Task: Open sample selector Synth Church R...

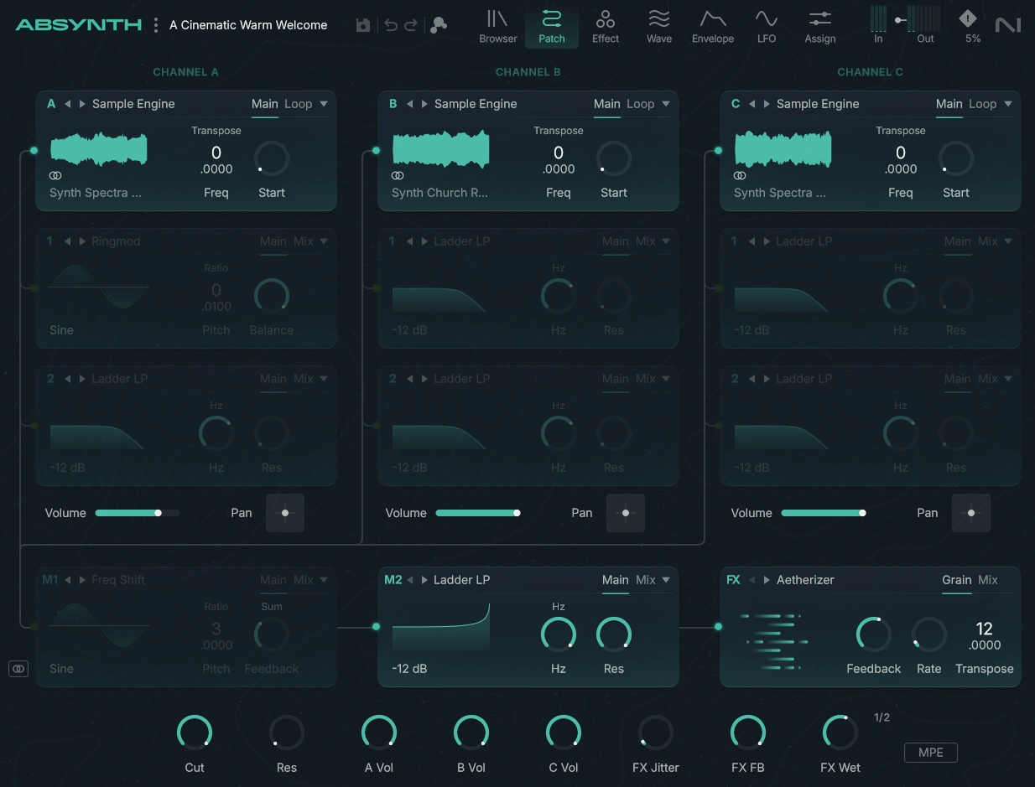Action: 439,193
